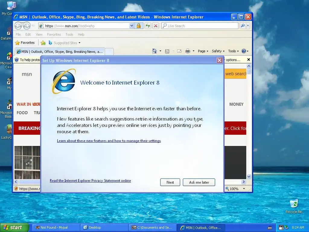The height and width of the screenshot is (232, 309).
Task: Switch to Desktop taskbar button
Action: [x=104, y=227]
